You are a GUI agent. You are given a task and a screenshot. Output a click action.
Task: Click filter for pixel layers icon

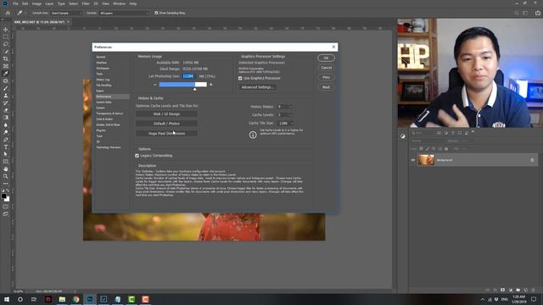pyautogui.click(x=439, y=133)
